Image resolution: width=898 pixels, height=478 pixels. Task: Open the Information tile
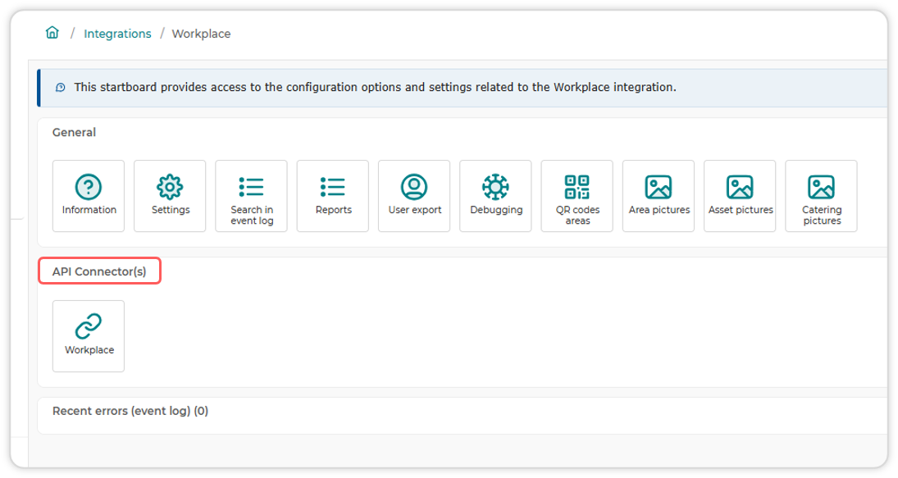(89, 196)
